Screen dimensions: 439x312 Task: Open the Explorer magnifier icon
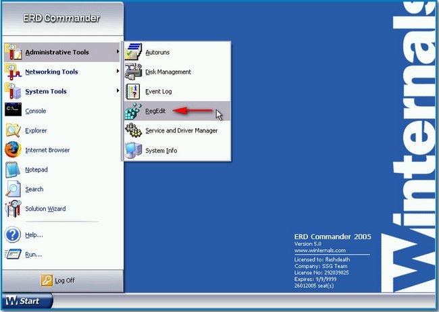14,130
